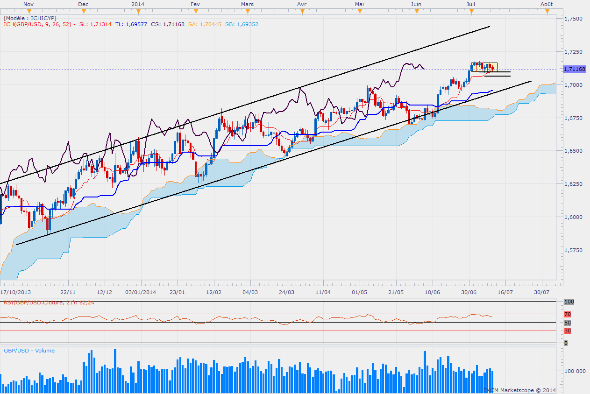Select the 1,7250 price axis label
590x394 pixels.
pyautogui.click(x=573, y=52)
